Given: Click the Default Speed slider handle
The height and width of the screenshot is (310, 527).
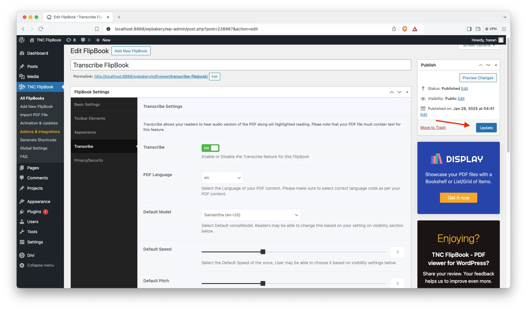Looking at the screenshot, I should pos(263,252).
